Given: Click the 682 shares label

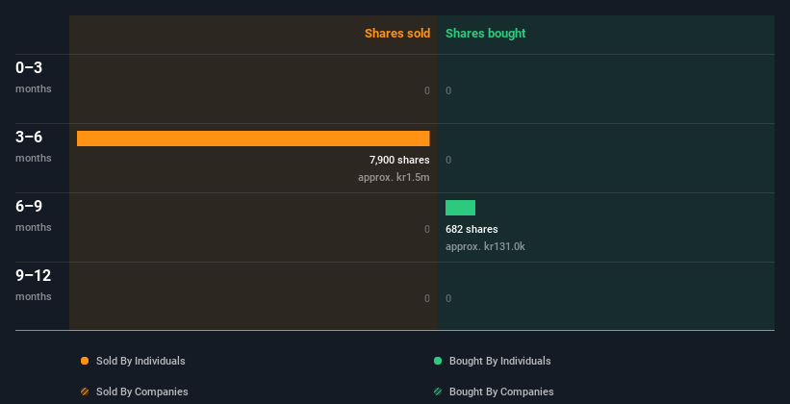Looking at the screenshot, I should click(471, 229).
